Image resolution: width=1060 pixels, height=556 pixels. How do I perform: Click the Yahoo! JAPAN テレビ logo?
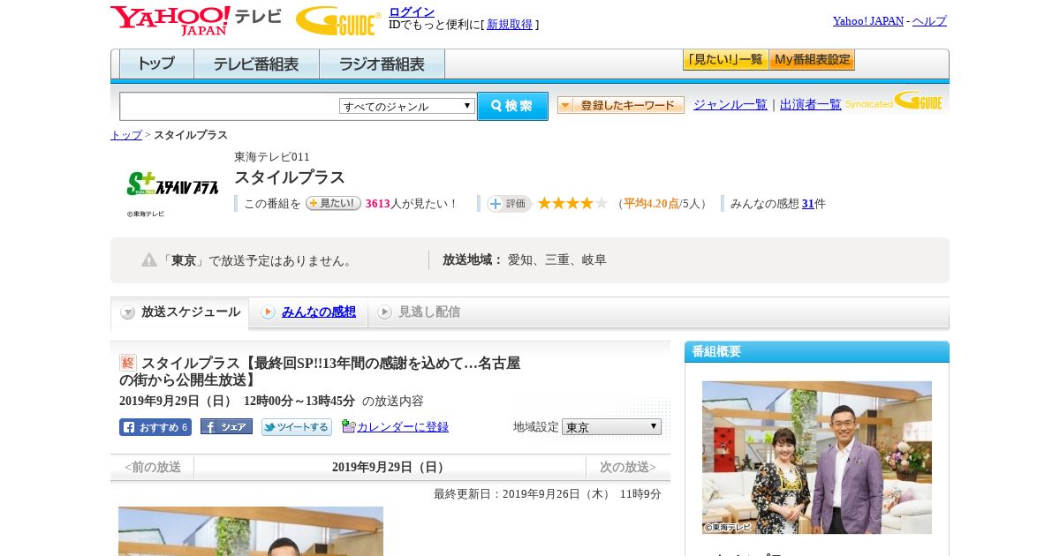[195, 20]
